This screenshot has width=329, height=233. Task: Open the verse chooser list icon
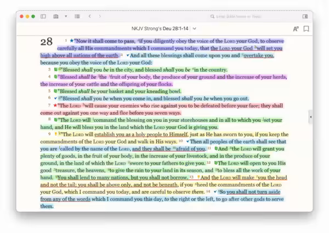pos(77,16)
